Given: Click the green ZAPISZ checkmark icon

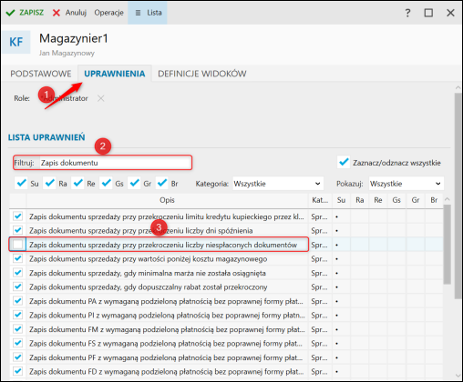Looking at the screenshot, I should [x=10, y=13].
